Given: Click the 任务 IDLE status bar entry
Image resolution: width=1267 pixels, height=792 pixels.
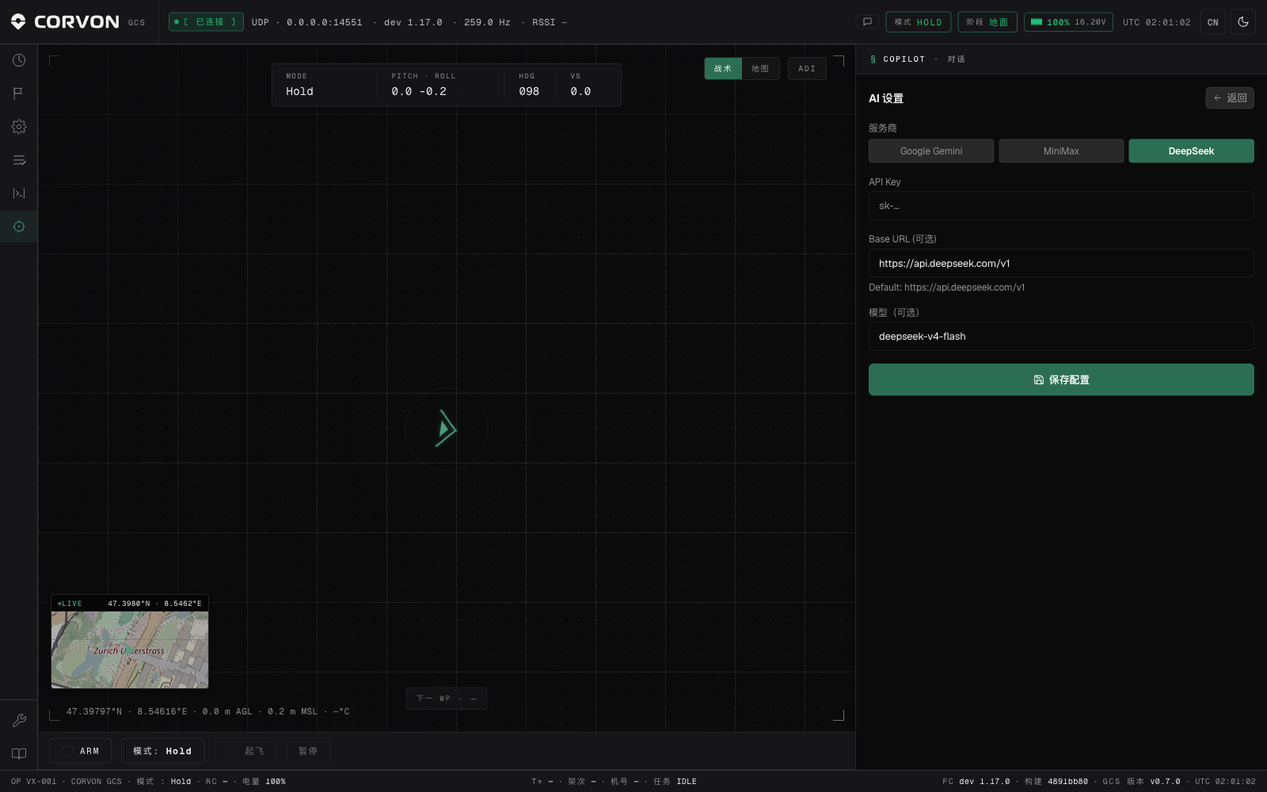Looking at the screenshot, I should 675,782.
